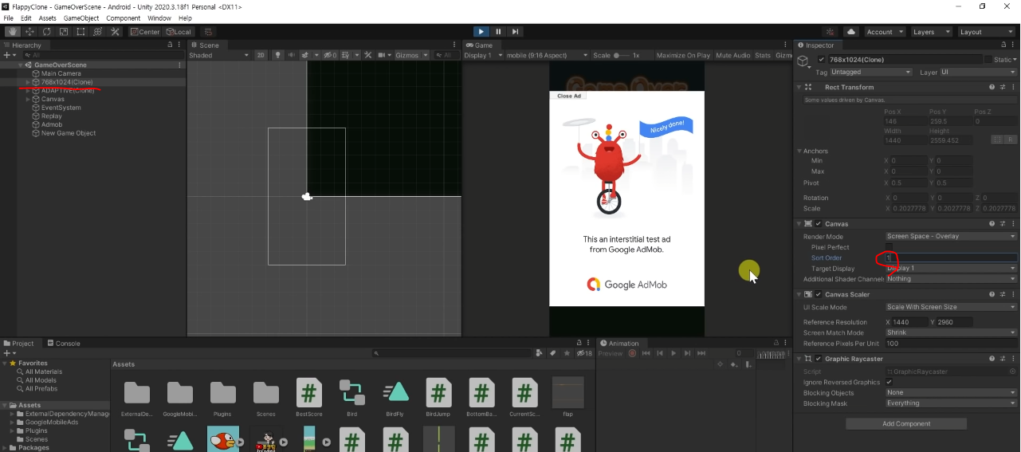
Task: Select the Transform tool in toolbar
Action: (x=98, y=32)
